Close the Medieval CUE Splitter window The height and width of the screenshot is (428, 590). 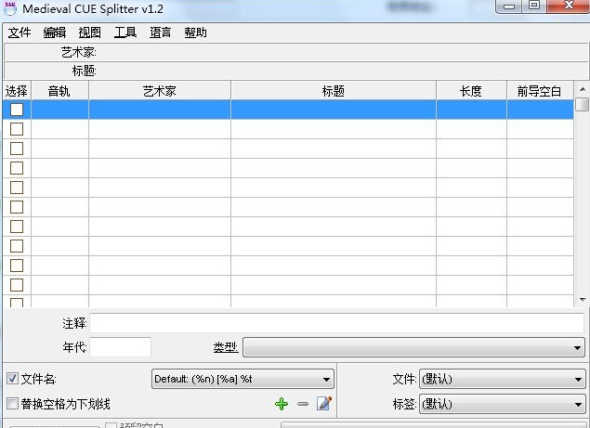pyautogui.click(x=569, y=6)
